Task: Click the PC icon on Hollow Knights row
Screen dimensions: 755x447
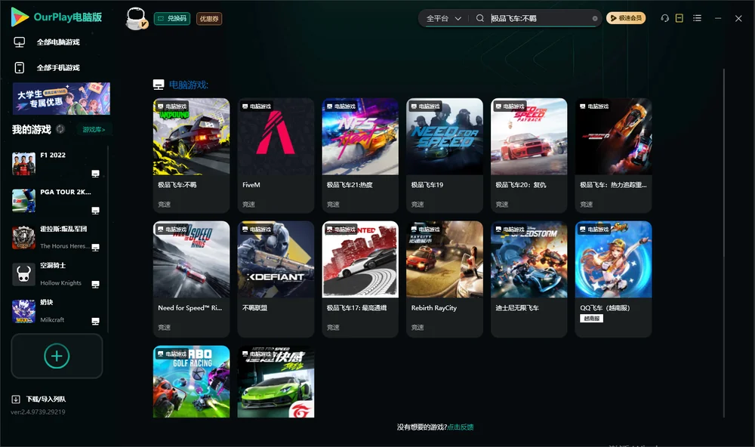Action: pyautogui.click(x=95, y=284)
